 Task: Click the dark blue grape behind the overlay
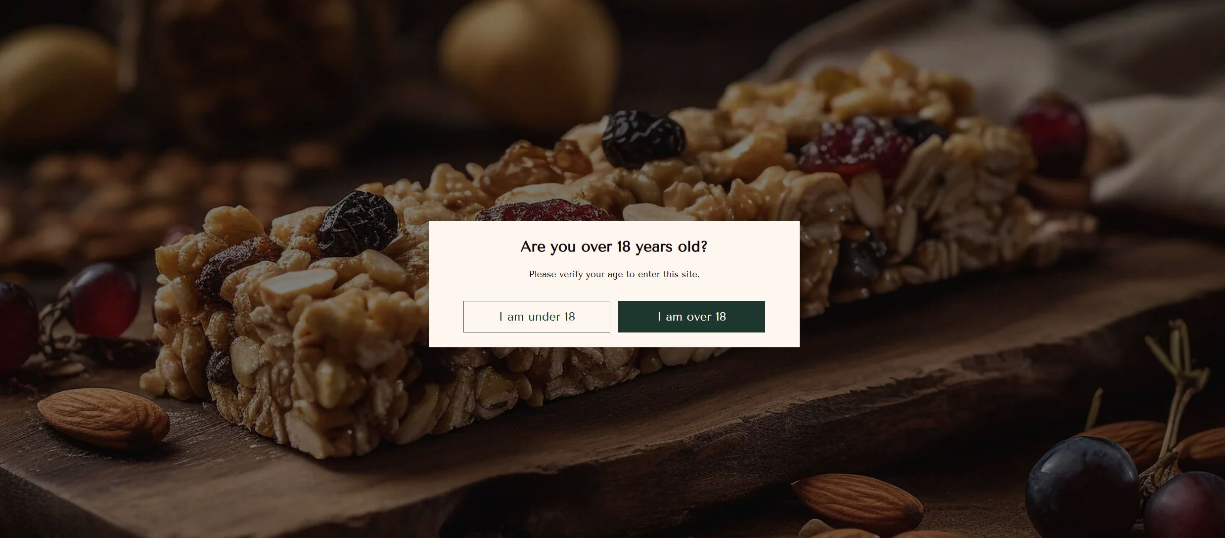[x=1083, y=487]
